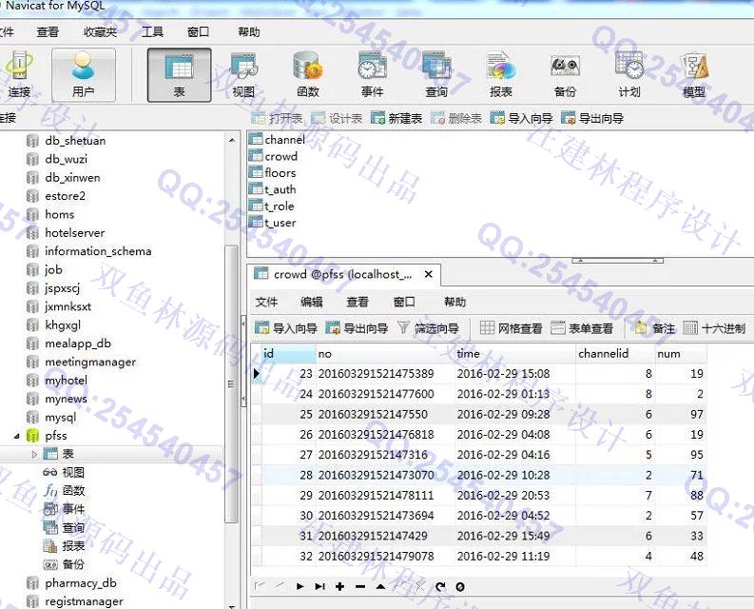Select the t_user table
Image resolution: width=754 pixels, height=609 pixels.
pyautogui.click(x=273, y=223)
